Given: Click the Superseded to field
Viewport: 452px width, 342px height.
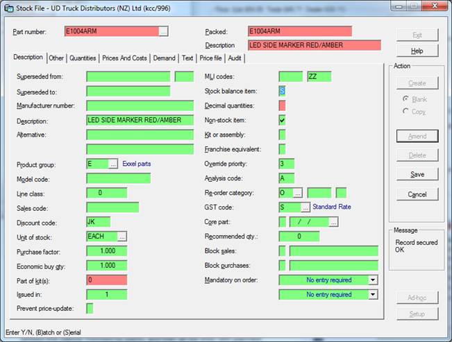Looking at the screenshot, I should click(x=128, y=92).
